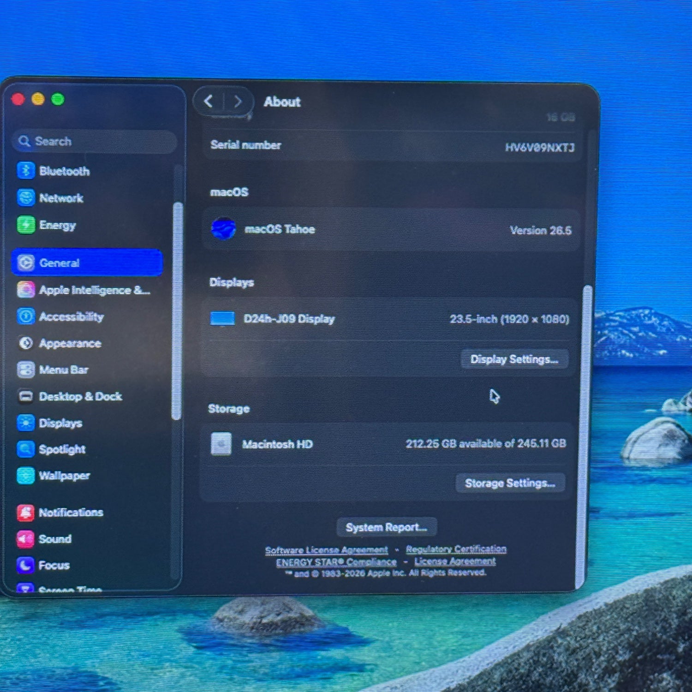This screenshot has width=692, height=692.
Task: Click the macOS Tahoe label
Action: [x=280, y=229]
